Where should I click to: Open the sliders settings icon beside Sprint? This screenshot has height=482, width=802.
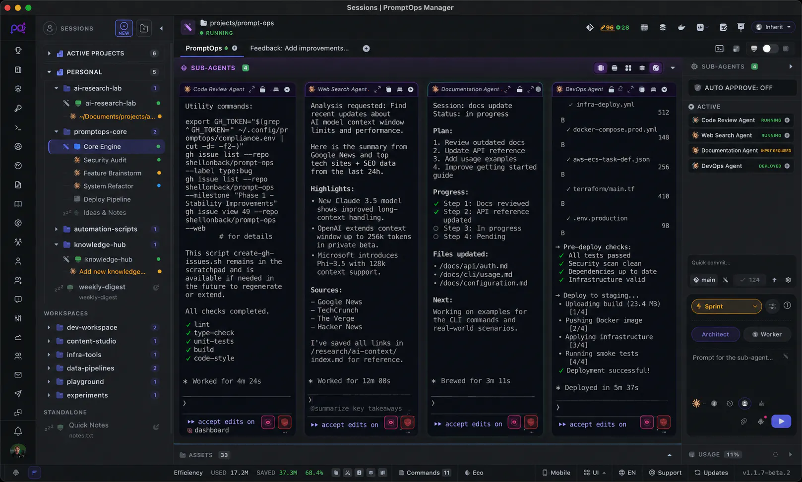click(x=772, y=306)
